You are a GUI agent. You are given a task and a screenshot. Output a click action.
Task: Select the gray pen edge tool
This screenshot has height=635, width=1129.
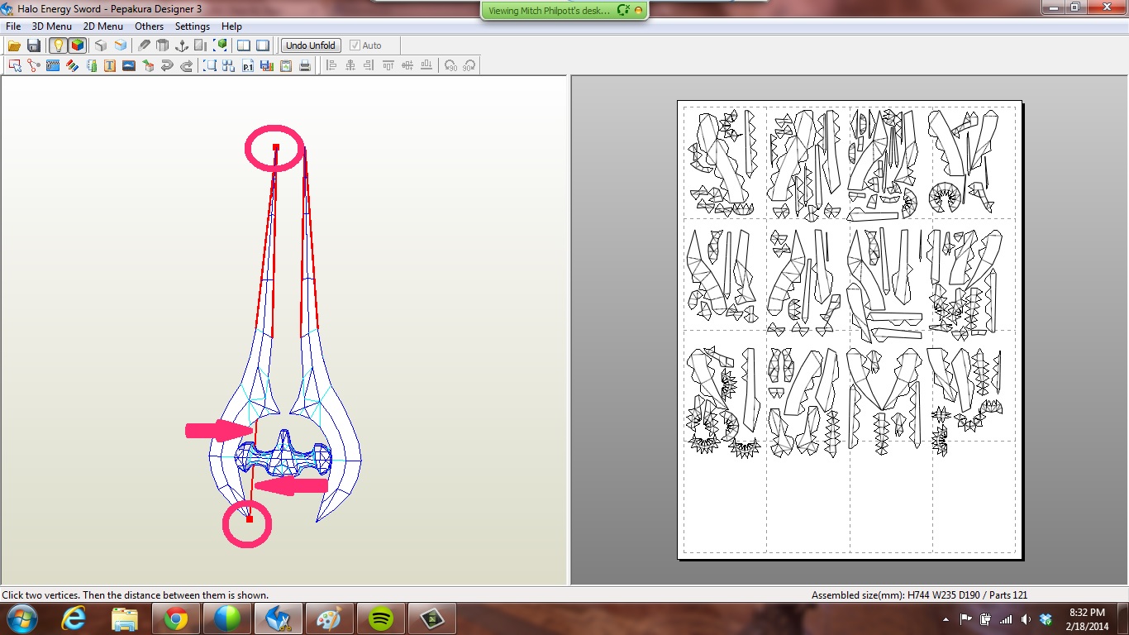point(144,45)
